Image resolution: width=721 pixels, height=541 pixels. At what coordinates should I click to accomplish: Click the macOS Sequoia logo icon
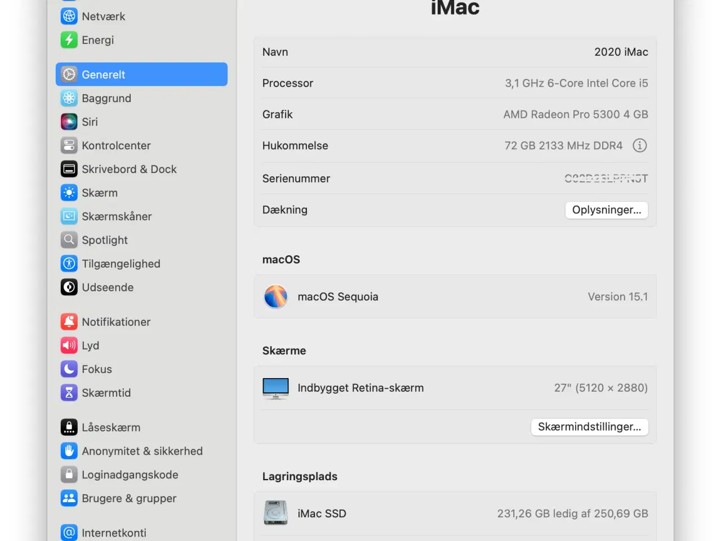276,296
